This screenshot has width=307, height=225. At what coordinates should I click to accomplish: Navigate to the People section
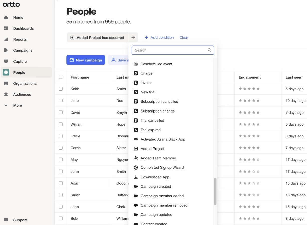19,72
